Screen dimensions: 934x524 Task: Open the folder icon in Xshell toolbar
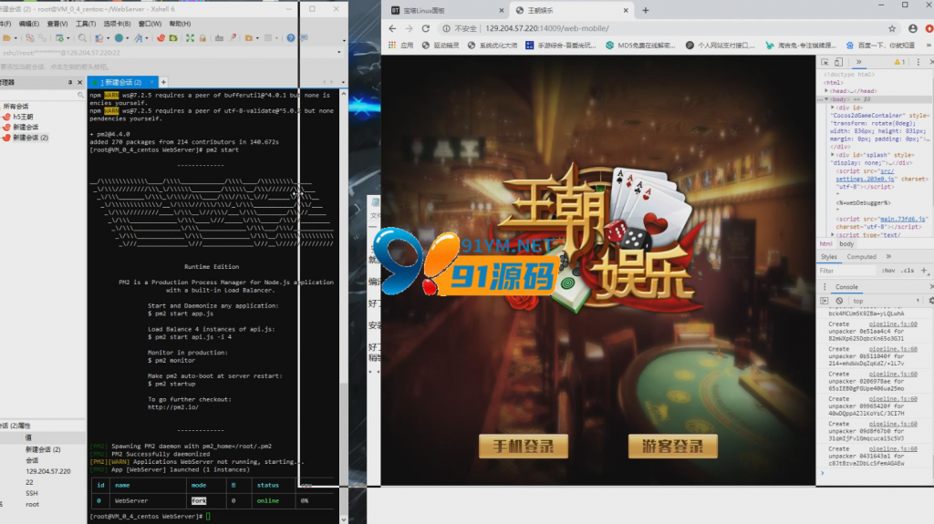(x=6, y=38)
